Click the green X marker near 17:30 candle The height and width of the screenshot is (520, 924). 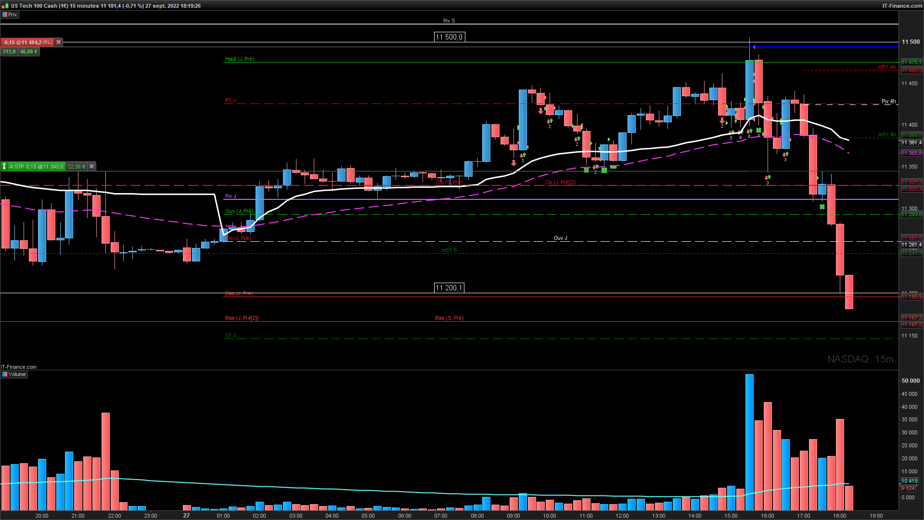click(822, 207)
